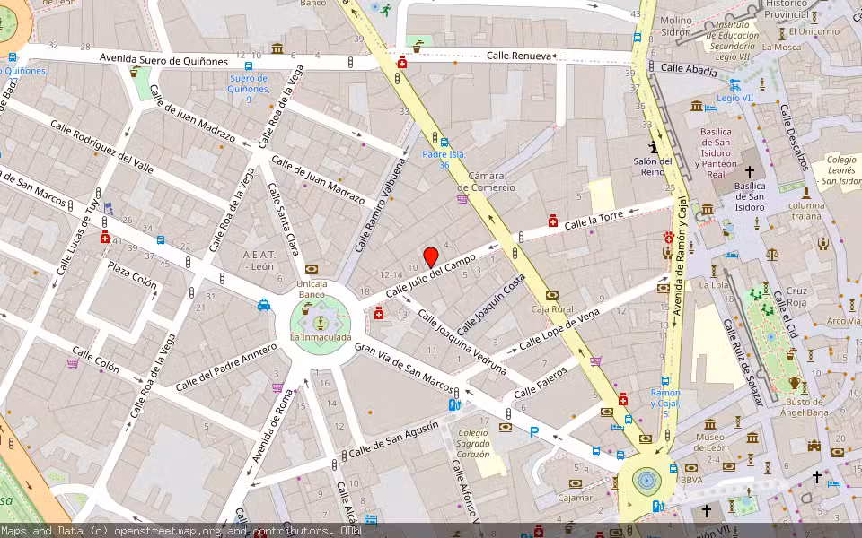Click the Salón del Reino speaker icon
The height and width of the screenshot is (538, 862).
(x=653, y=148)
